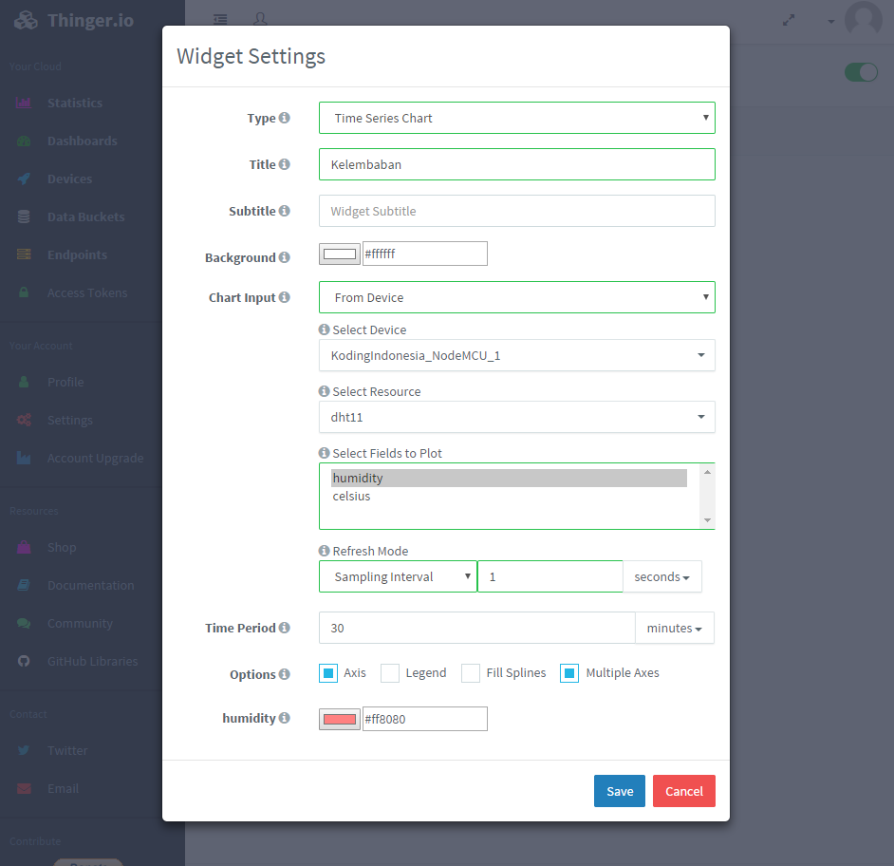Toggle the green dashboard edit switch
894x866 pixels.
[x=861, y=72]
